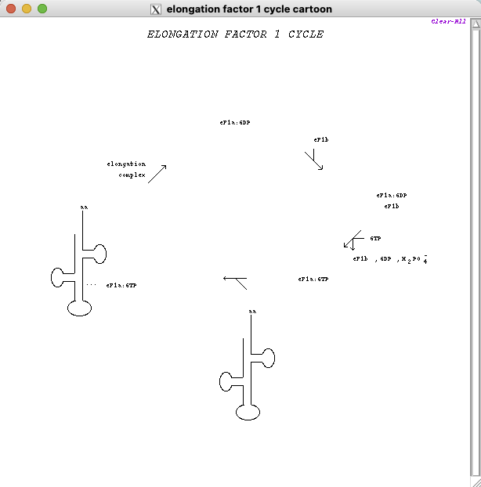481x487 pixels.
Task: Click the X11 icon in title bar
Action: 156,9
